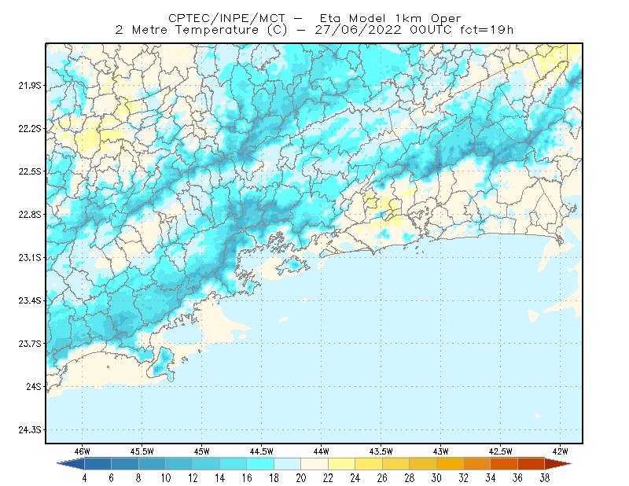Select the 24–26 °C yellow legend swatch

369,464
